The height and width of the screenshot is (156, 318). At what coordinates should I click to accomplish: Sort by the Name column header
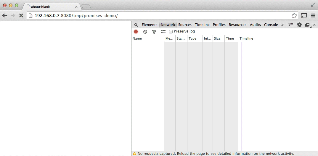point(148,38)
